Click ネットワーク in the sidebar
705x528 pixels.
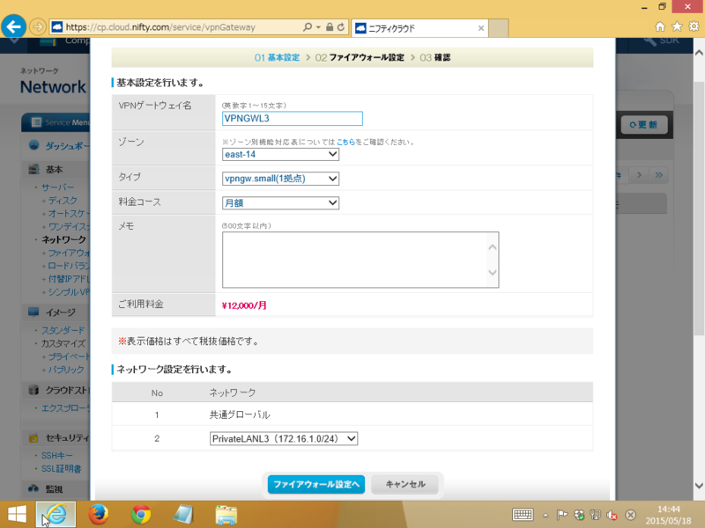point(63,239)
